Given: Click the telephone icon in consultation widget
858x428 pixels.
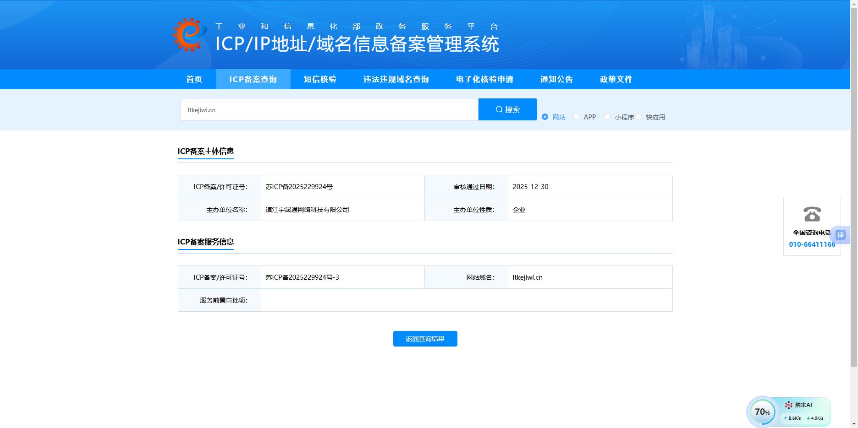Looking at the screenshot, I should 812,214.
